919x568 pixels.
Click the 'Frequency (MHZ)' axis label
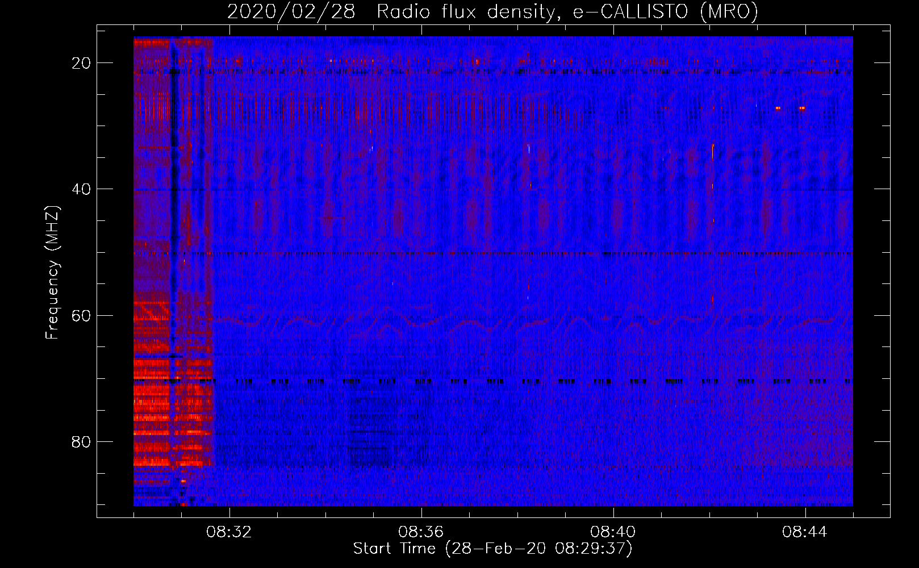(52, 273)
